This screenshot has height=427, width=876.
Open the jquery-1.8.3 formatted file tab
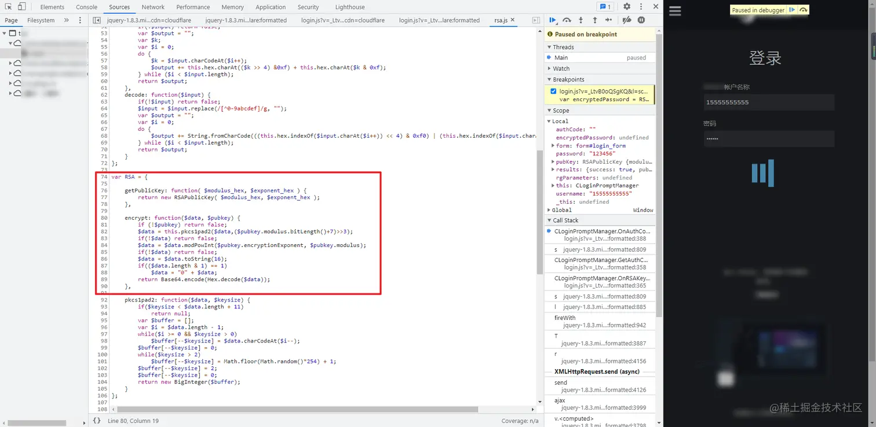(x=246, y=20)
